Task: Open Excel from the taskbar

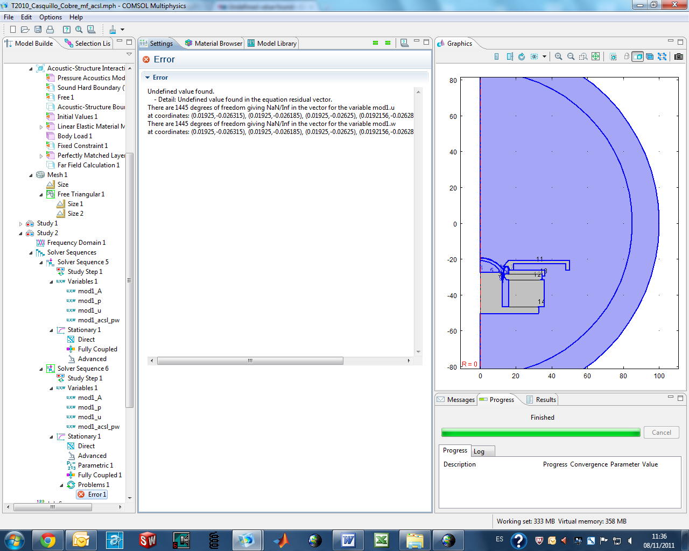Action: point(382,540)
